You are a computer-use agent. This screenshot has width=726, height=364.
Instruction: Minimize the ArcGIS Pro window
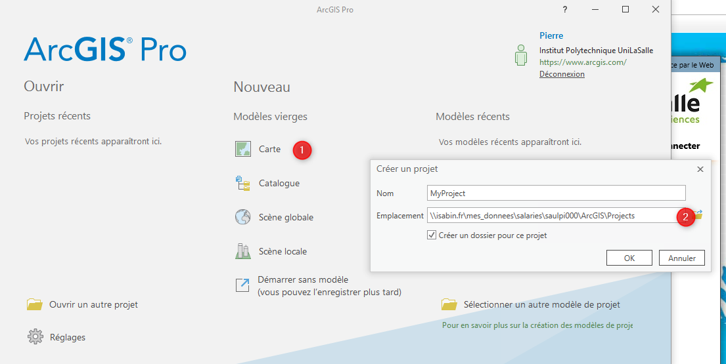595,9
